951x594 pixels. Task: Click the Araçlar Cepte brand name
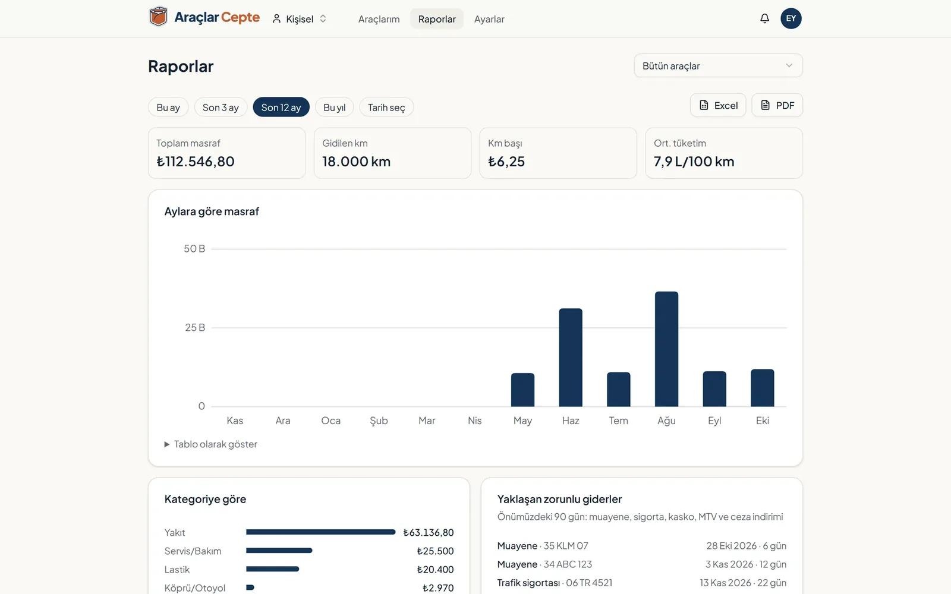pos(217,17)
